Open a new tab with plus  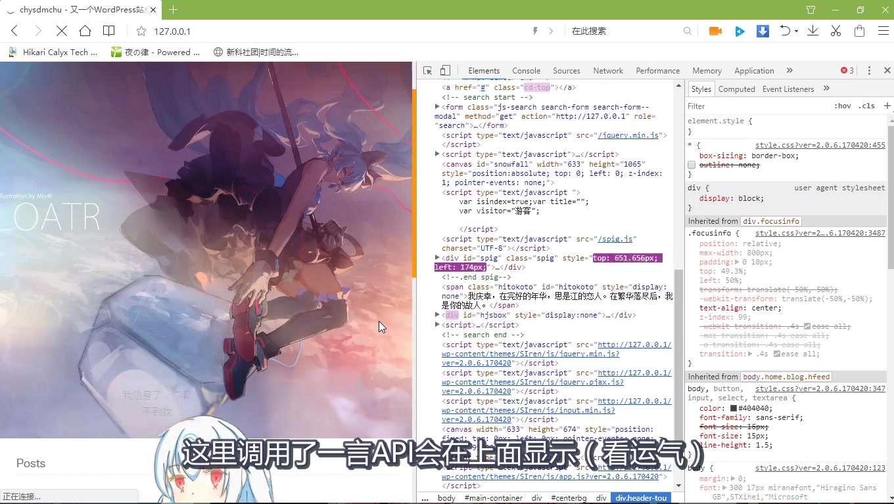tap(174, 10)
